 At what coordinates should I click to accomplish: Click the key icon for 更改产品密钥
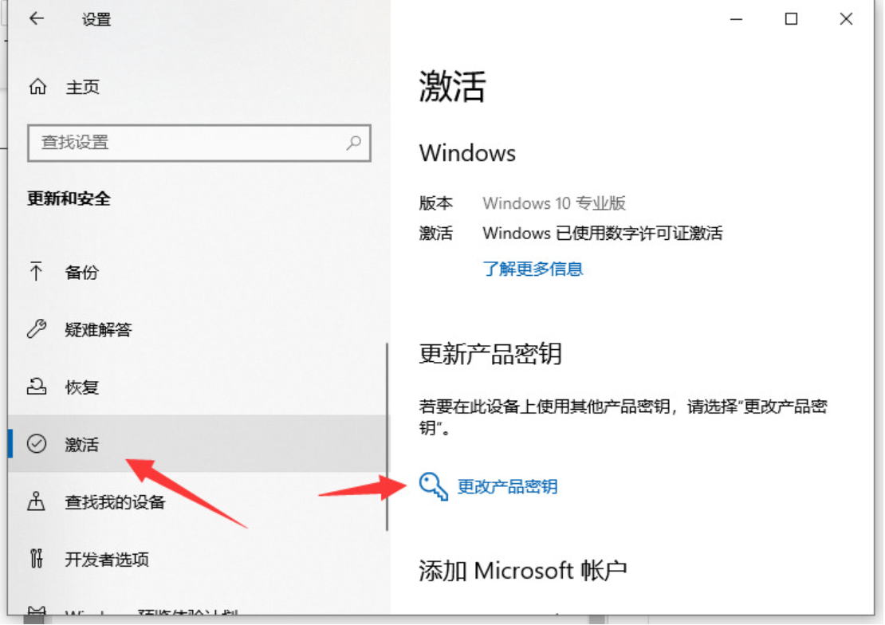tap(433, 486)
